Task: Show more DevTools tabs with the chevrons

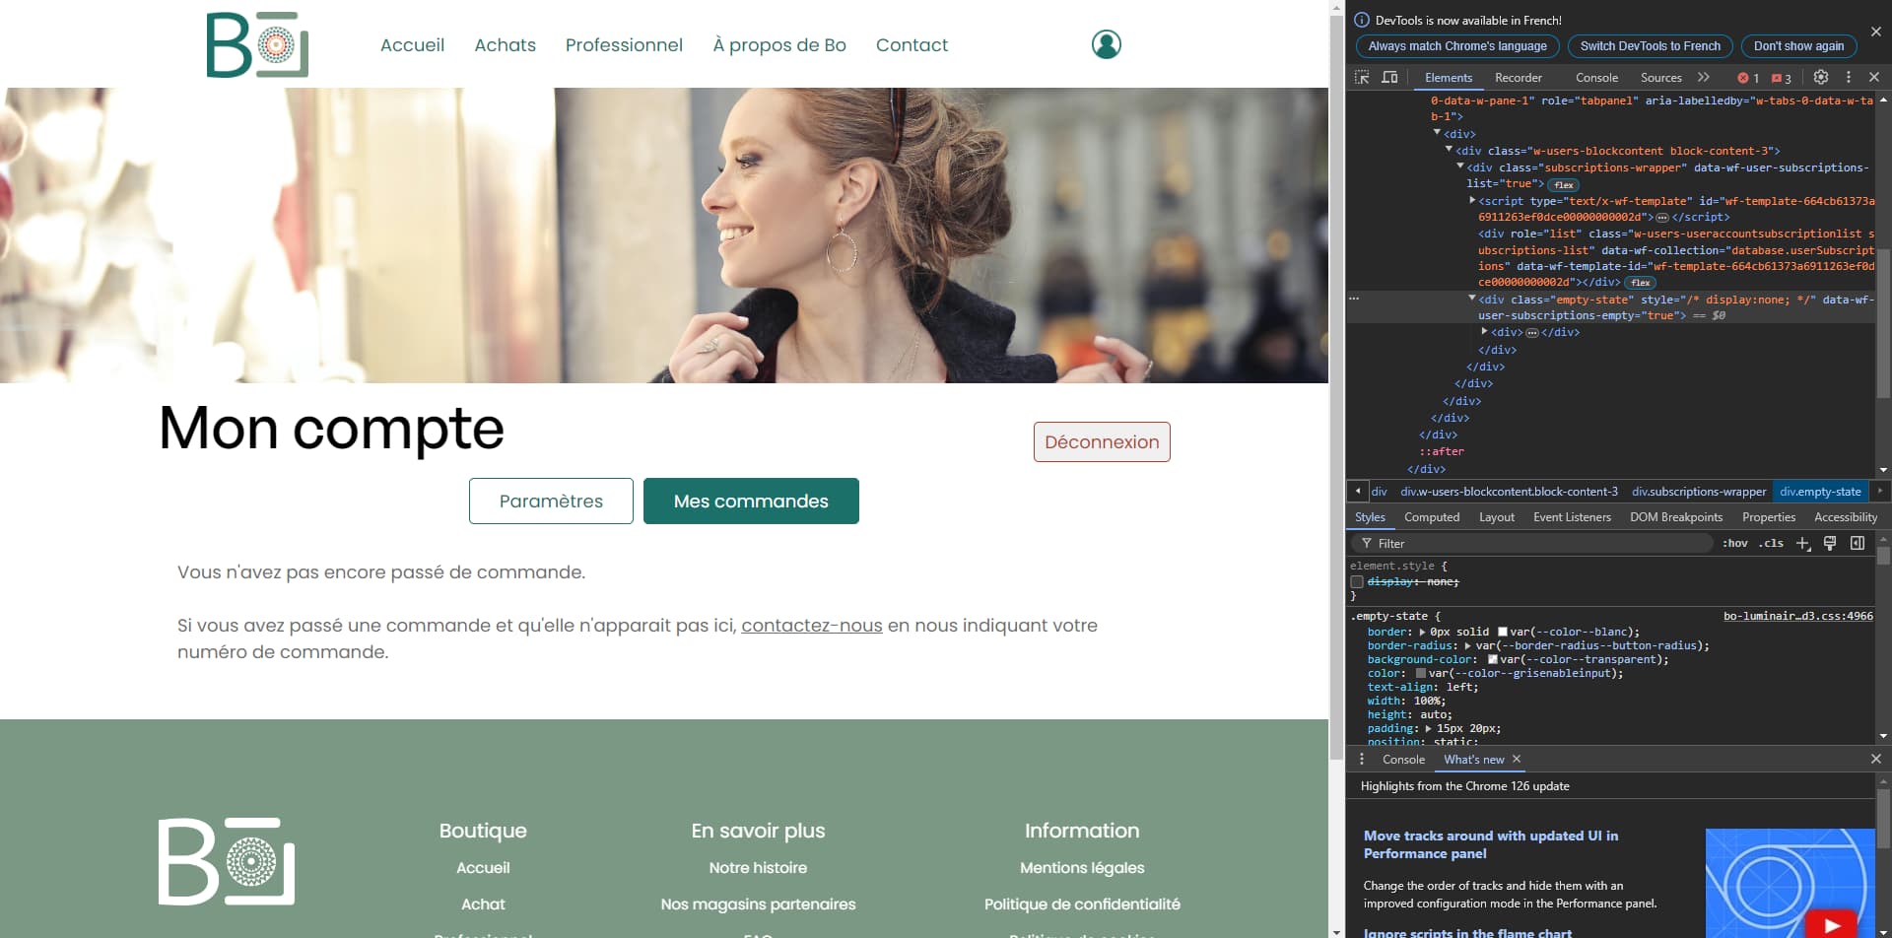Action: point(1704,77)
